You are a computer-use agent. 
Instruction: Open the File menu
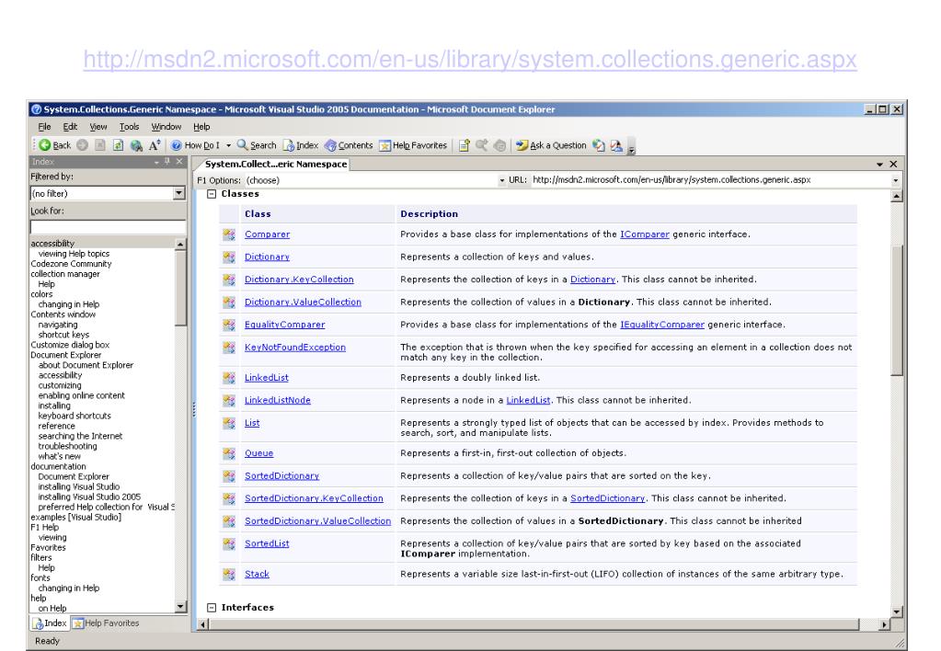[x=44, y=127]
